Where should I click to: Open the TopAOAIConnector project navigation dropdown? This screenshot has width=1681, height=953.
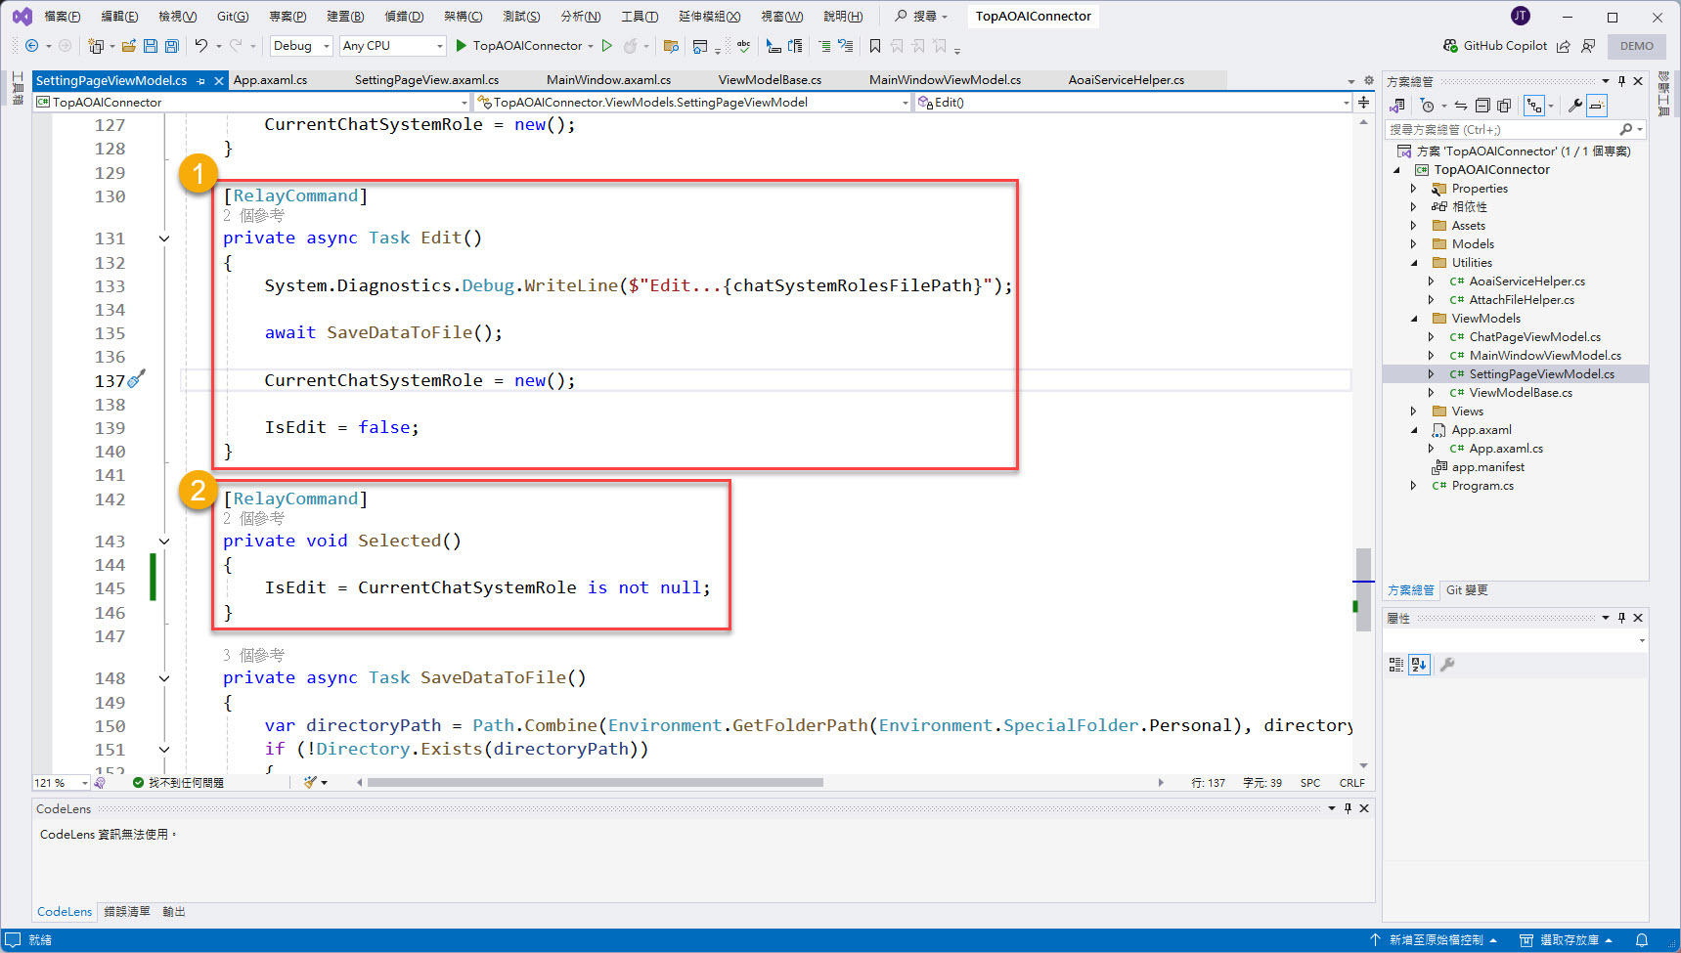[x=252, y=102]
